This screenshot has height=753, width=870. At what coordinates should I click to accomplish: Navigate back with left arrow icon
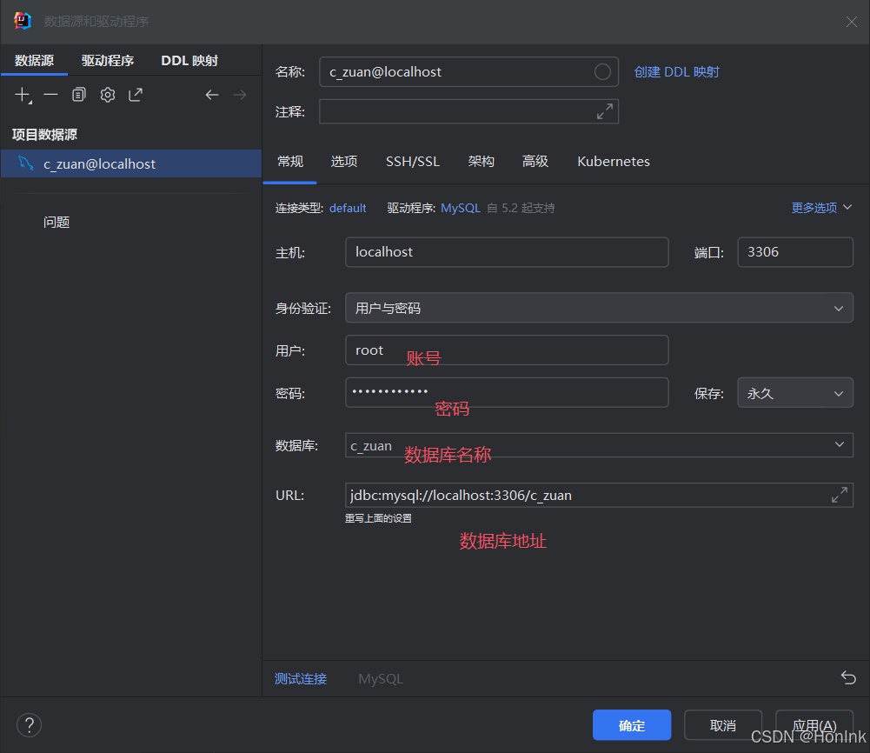[211, 95]
